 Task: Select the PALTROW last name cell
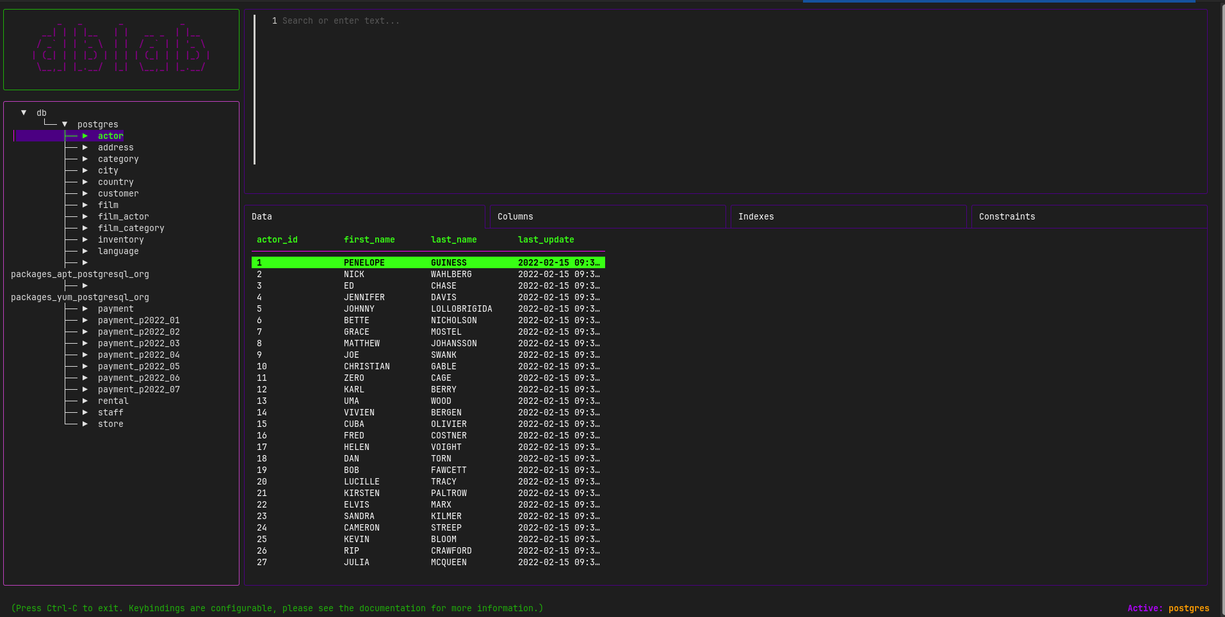coord(449,493)
